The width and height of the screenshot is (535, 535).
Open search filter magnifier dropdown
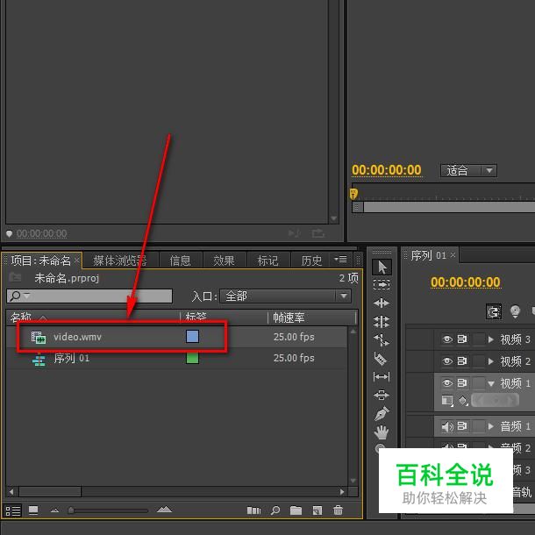pyautogui.click(x=19, y=296)
